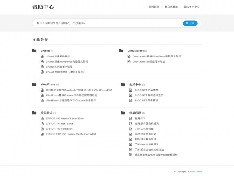Click document icon beside 检测 服务器宕机情况
234x176 pixels.
131,124
